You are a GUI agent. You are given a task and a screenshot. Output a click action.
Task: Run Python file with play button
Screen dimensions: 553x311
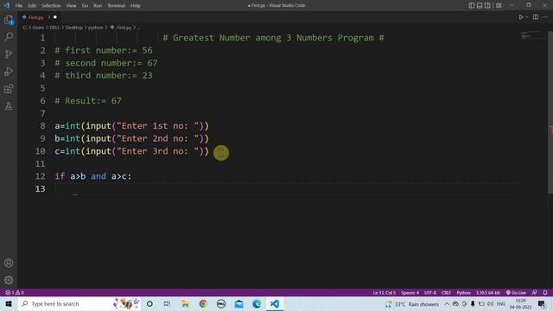[521, 17]
